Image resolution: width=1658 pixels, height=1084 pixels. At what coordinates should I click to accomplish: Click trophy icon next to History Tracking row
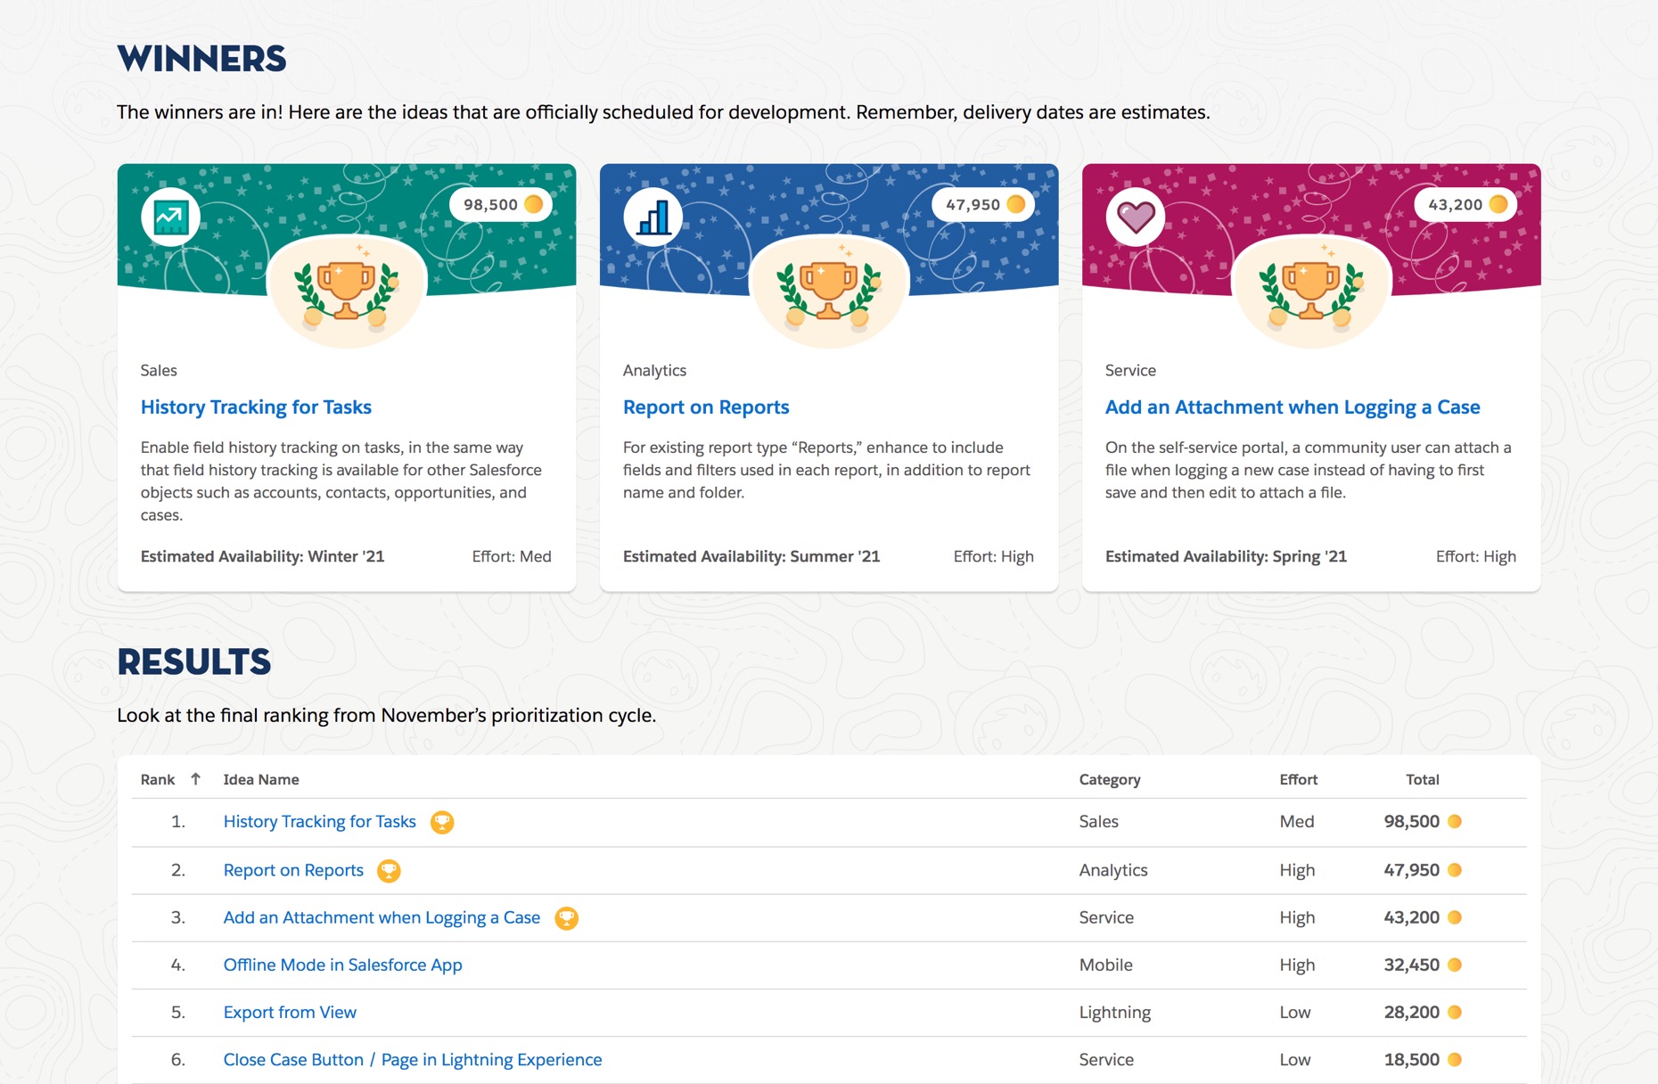pos(442,822)
